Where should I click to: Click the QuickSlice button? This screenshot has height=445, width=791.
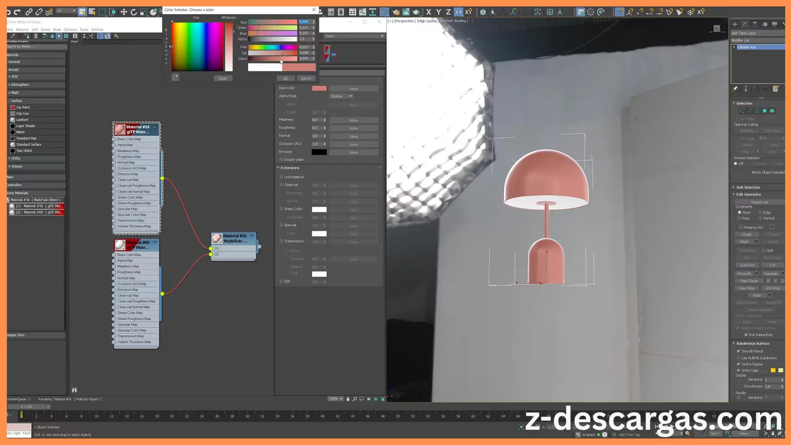(x=747, y=265)
